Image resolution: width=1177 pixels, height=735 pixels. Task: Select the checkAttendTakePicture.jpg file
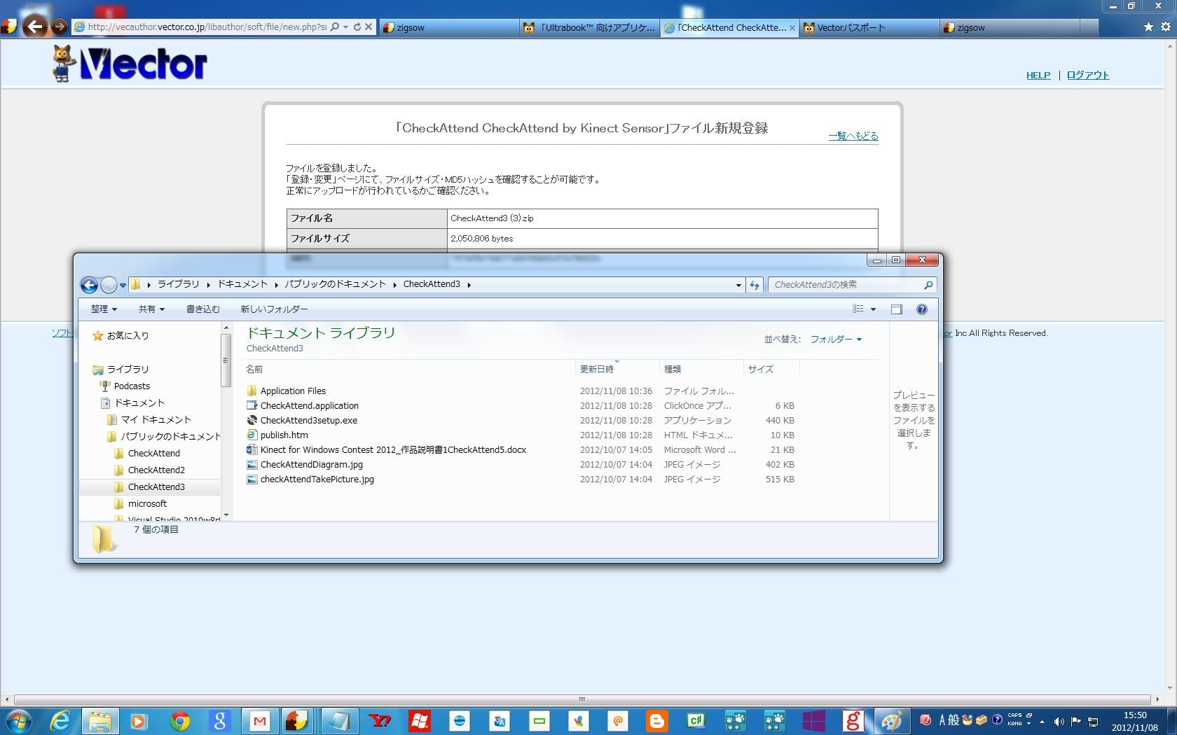pos(317,479)
